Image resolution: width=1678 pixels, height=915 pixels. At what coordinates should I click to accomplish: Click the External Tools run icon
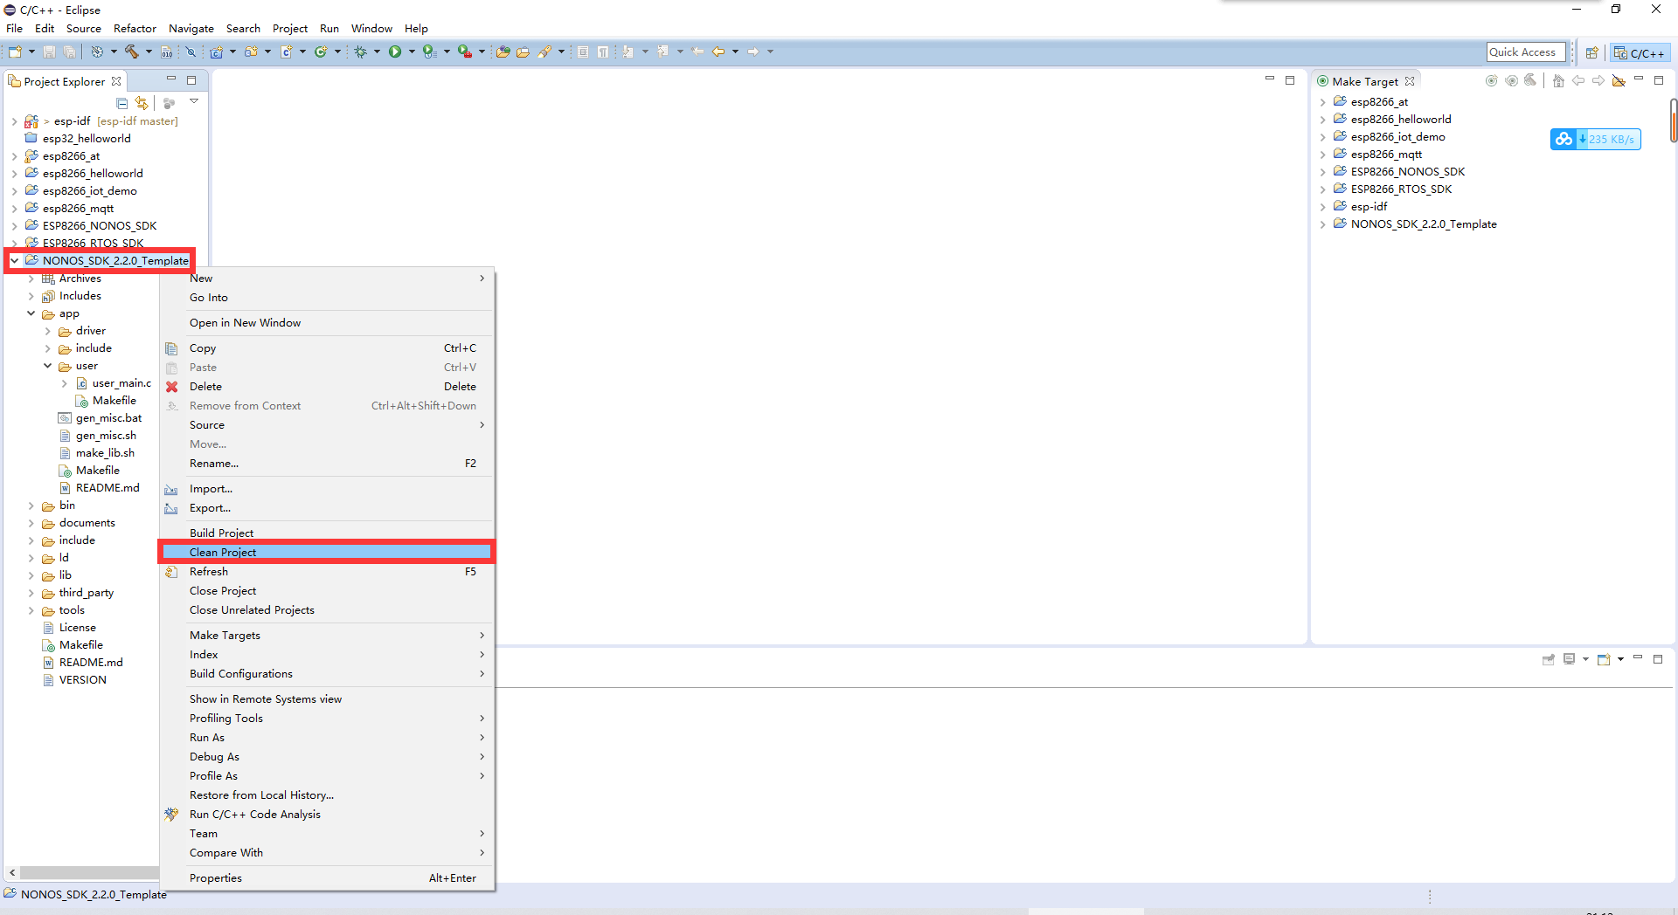pyautogui.click(x=465, y=52)
